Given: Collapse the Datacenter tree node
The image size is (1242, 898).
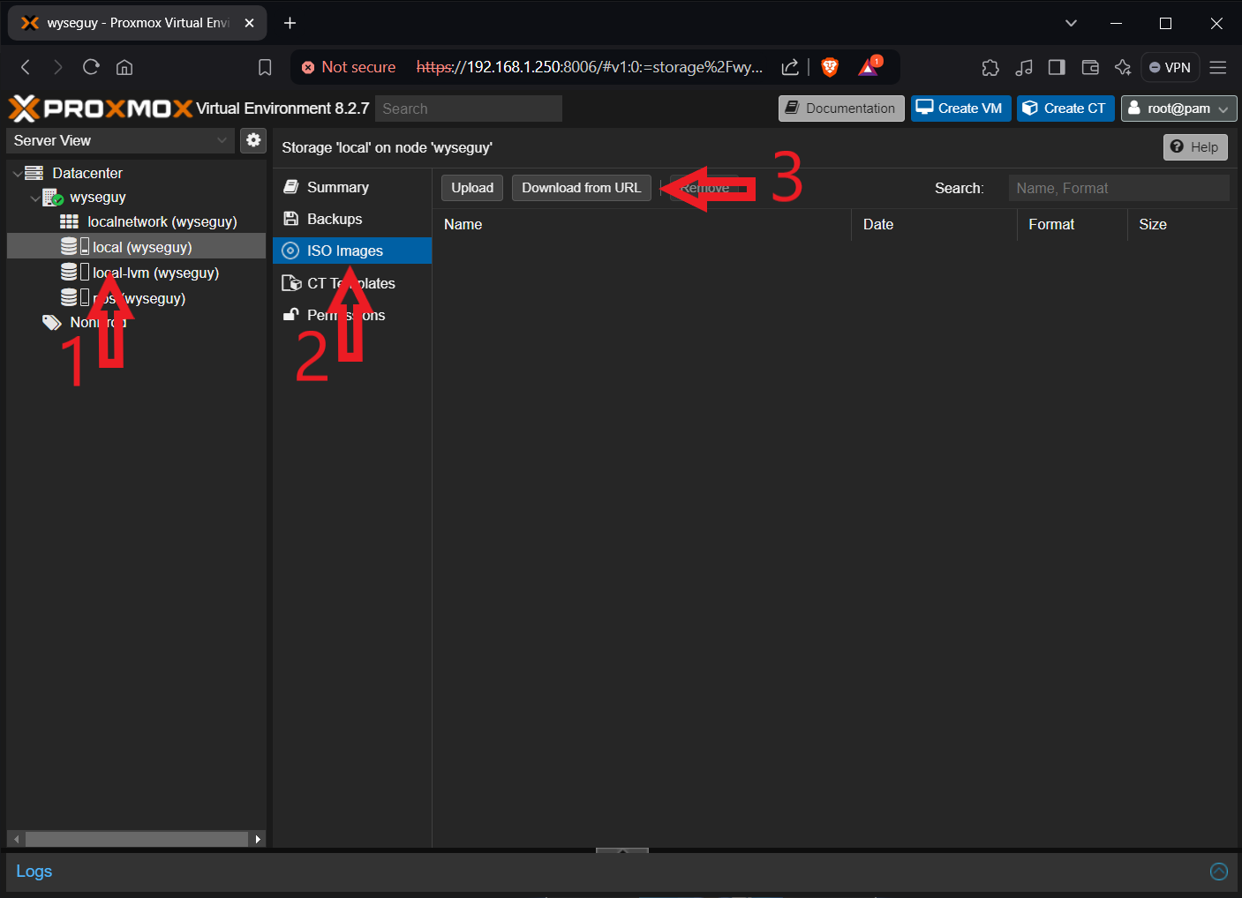Looking at the screenshot, I should 18,174.
